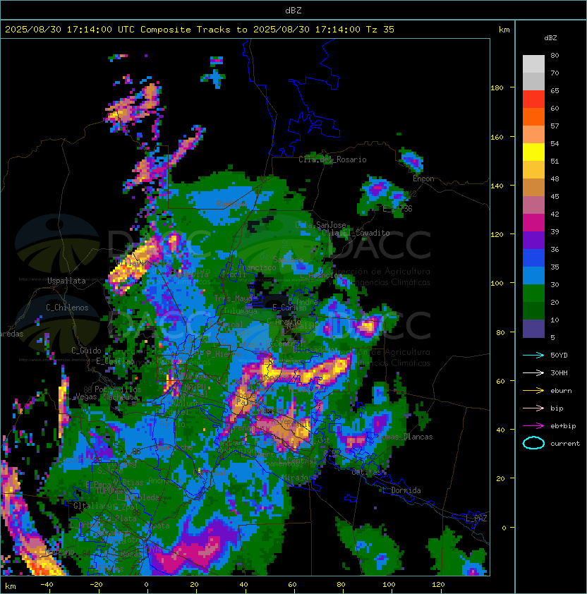Click the '48' value on color scale
The width and height of the screenshot is (587, 594).
[x=555, y=178]
